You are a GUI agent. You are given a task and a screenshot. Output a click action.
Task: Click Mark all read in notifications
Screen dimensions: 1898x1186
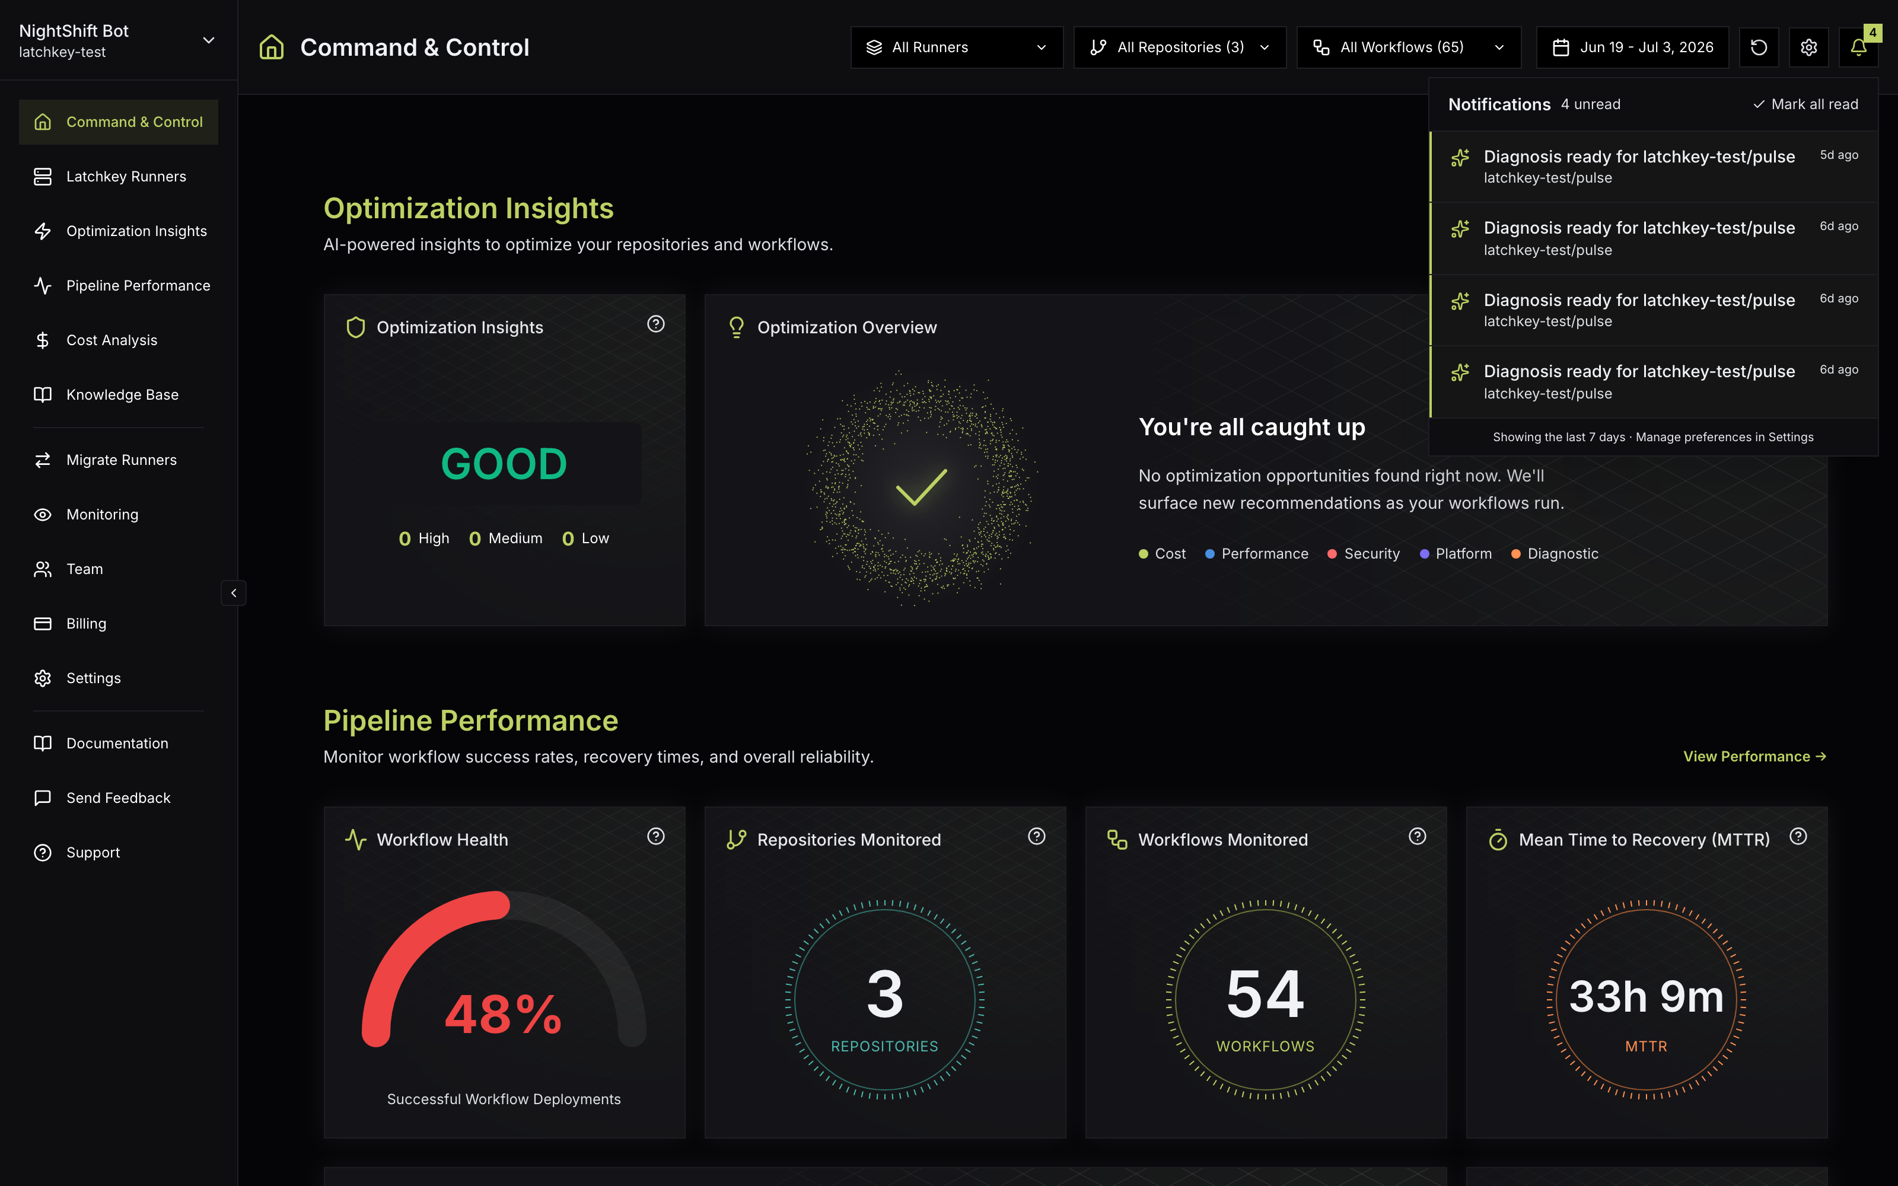(x=1805, y=104)
